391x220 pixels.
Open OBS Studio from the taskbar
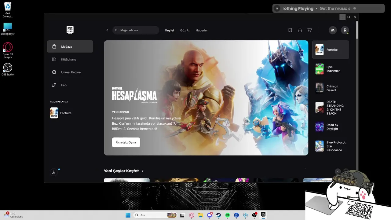click(x=254, y=215)
